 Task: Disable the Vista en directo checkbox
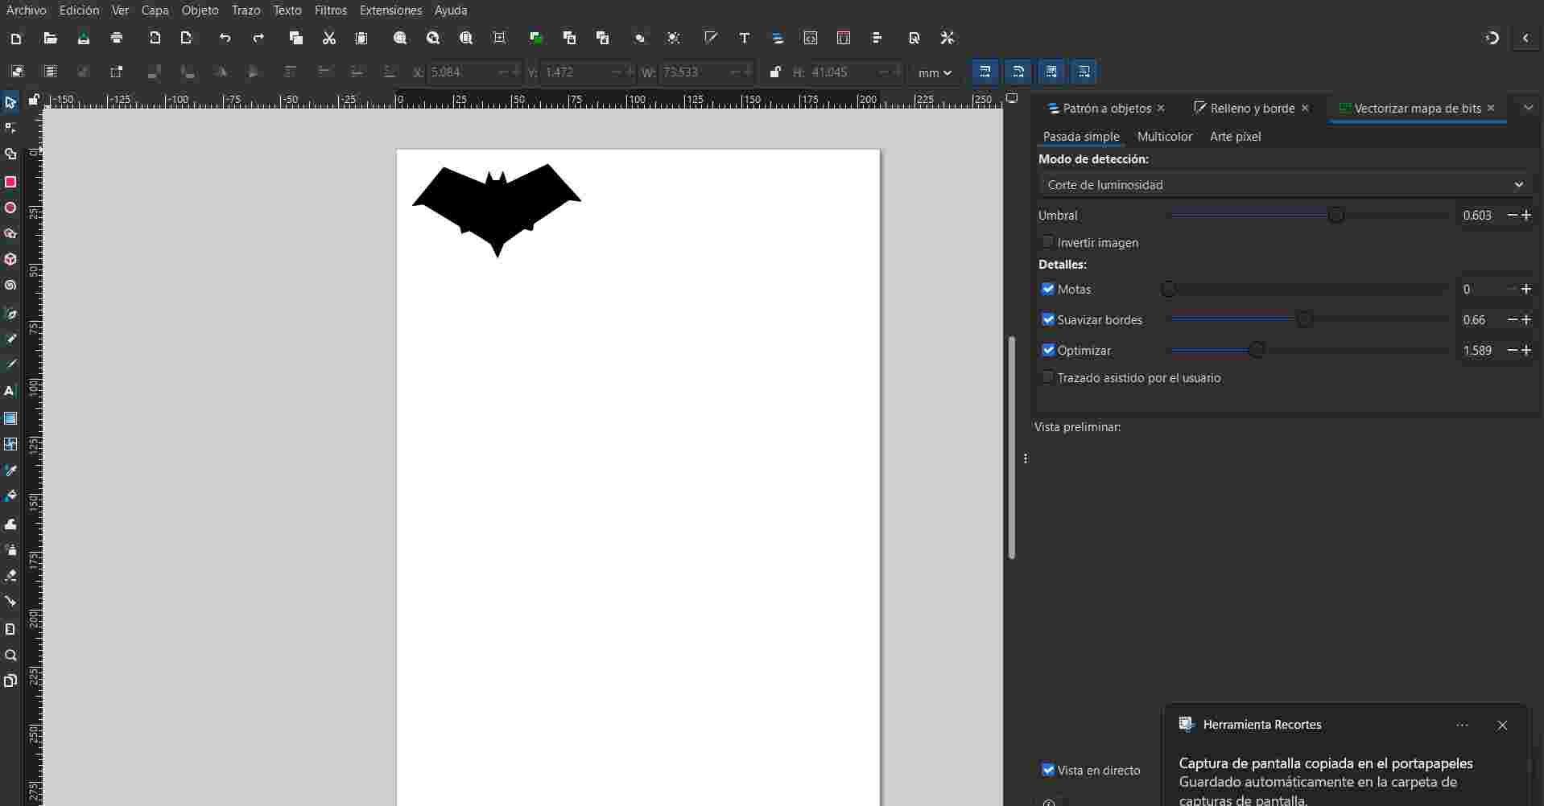point(1047,770)
